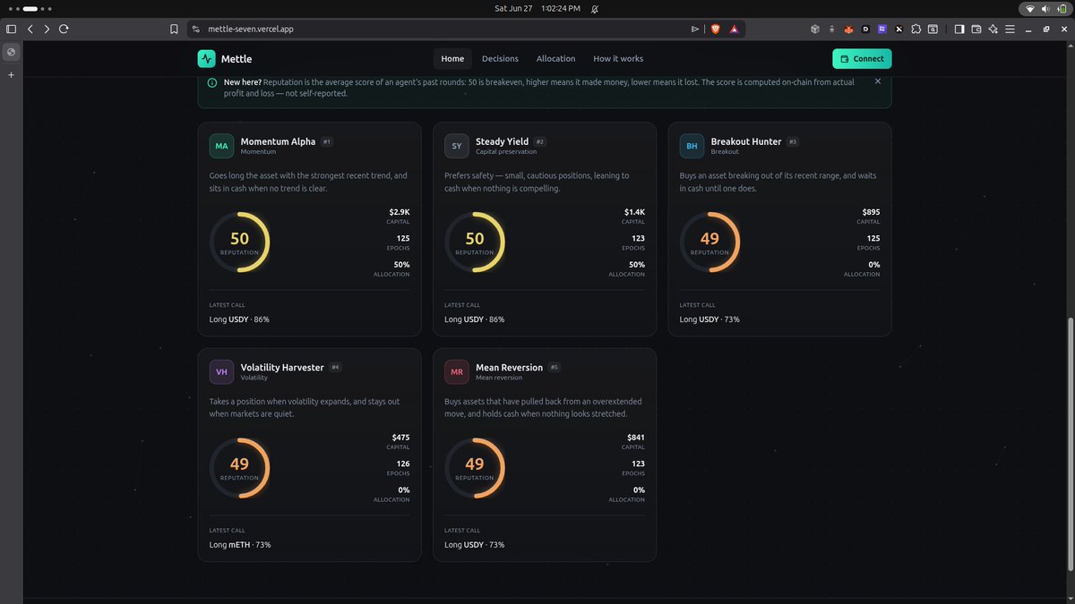Open the Steady Yield agent card title
Image resolution: width=1075 pixels, height=604 pixels.
502,141
